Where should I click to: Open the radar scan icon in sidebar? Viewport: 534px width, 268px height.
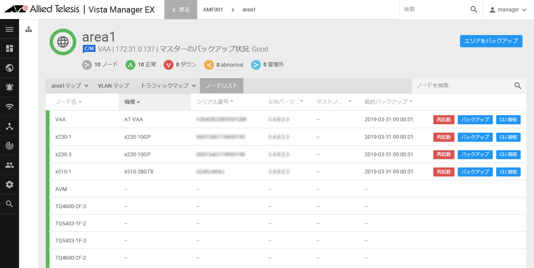tap(10, 146)
